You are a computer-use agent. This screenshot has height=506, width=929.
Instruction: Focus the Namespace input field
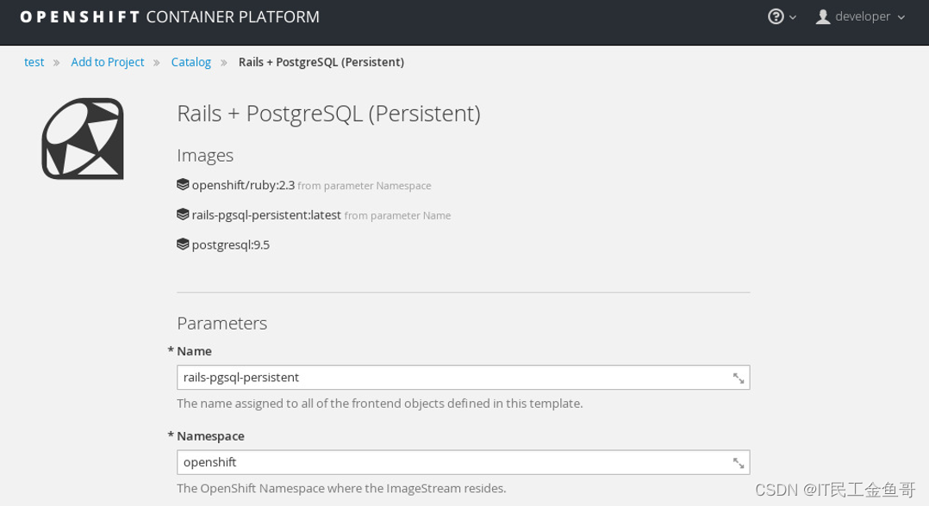point(452,463)
